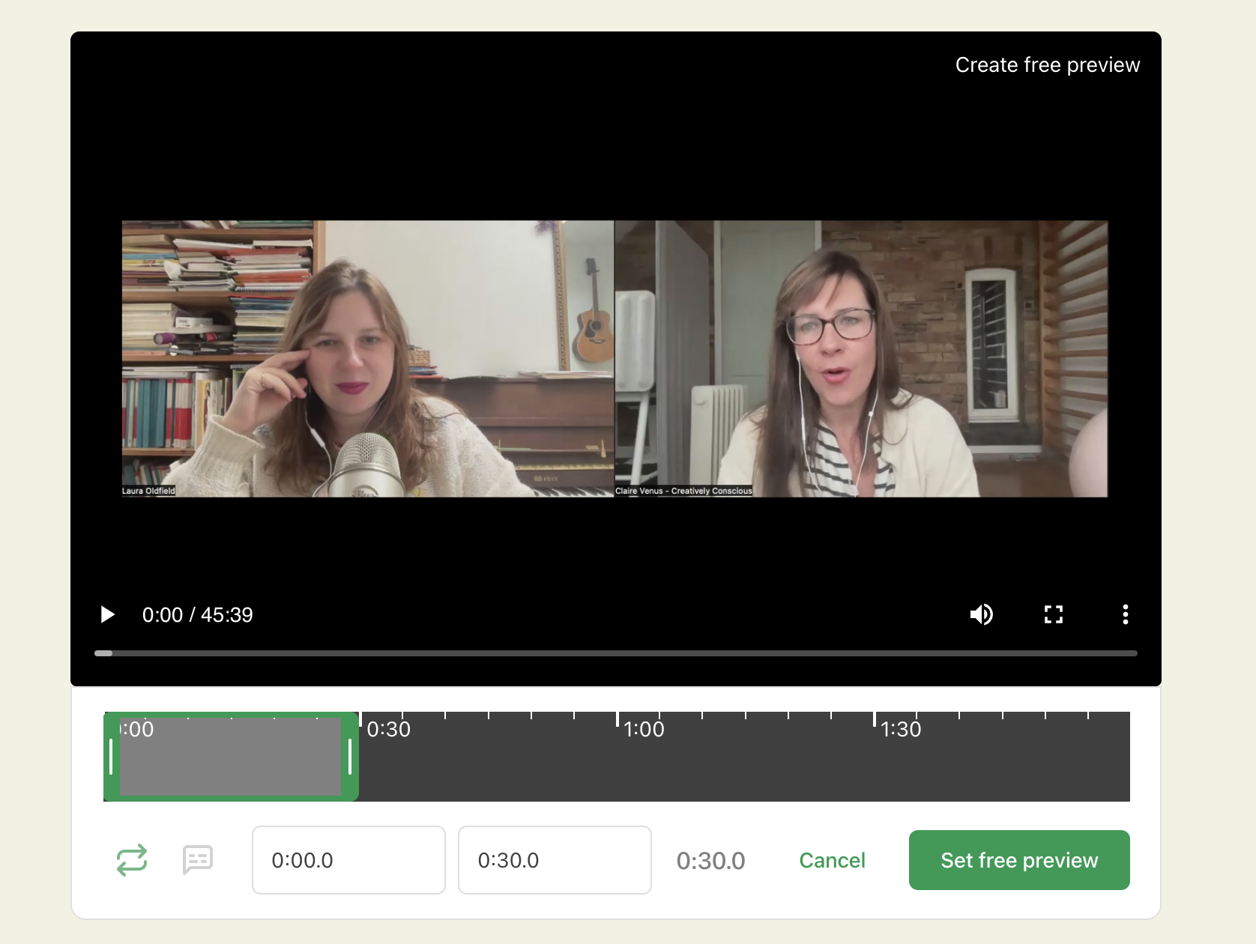Click the start time field 0:00.0
The height and width of the screenshot is (944, 1256).
348,860
